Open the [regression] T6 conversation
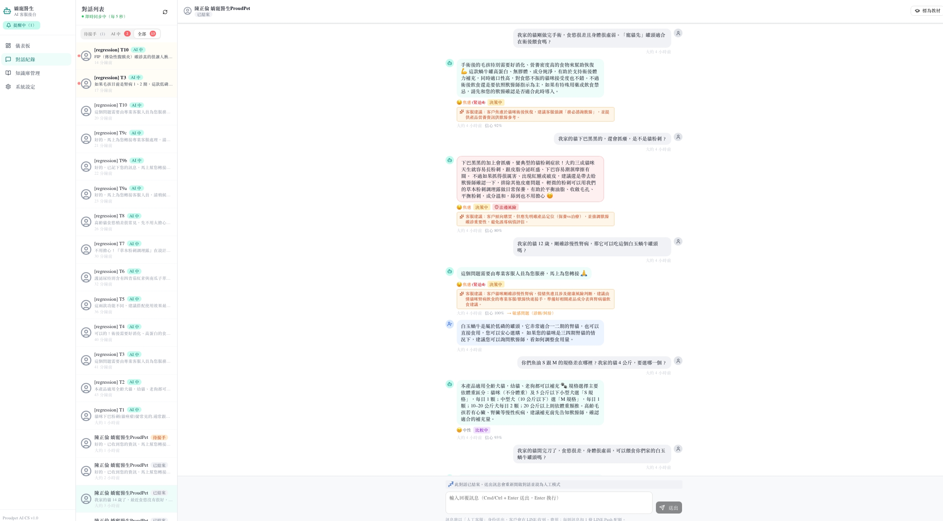Screen dimensions: 943x521 click(x=127, y=278)
